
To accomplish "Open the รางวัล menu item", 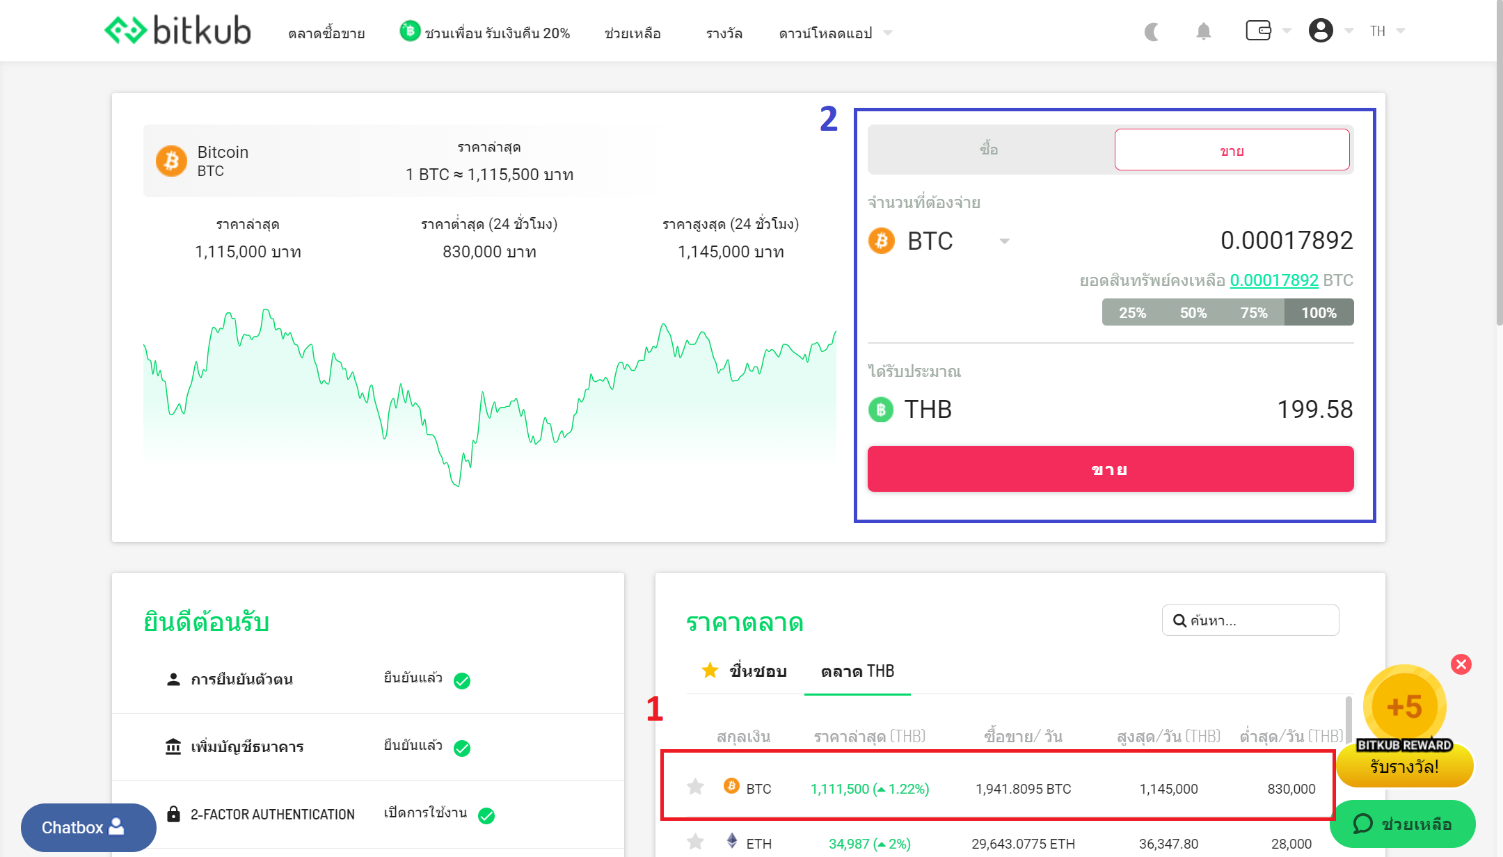I will coord(724,33).
